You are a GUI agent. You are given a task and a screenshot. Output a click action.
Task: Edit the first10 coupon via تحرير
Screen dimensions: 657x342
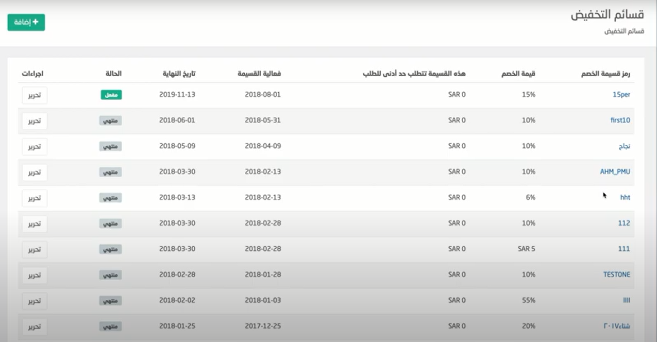pos(35,121)
